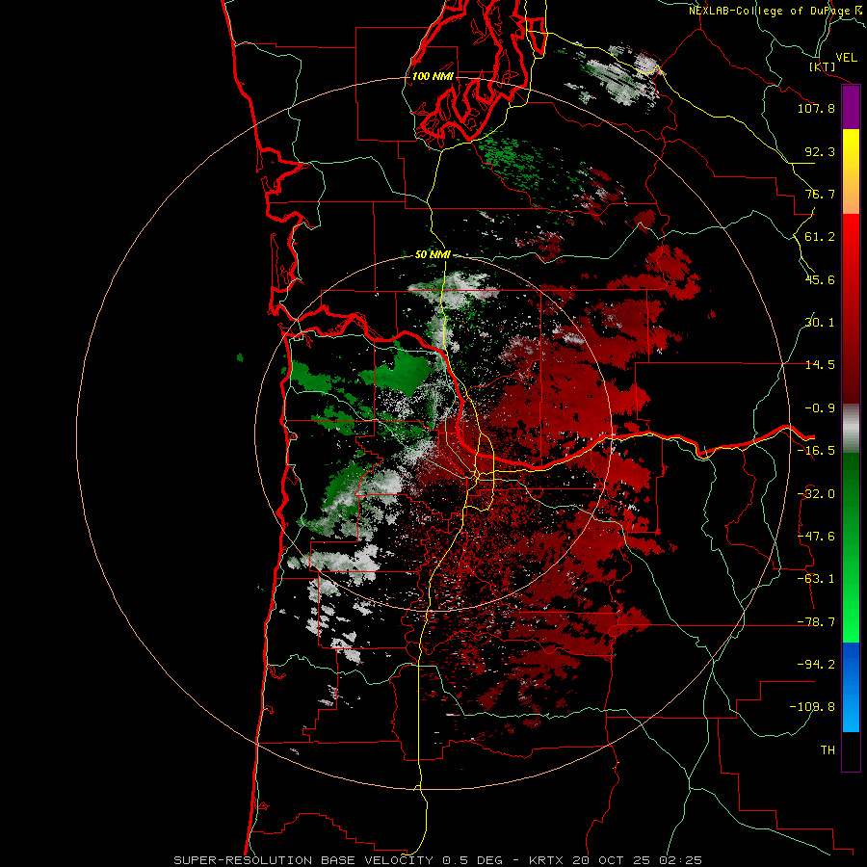Click the TH legend label
The width and height of the screenshot is (867, 867).
coord(828,749)
